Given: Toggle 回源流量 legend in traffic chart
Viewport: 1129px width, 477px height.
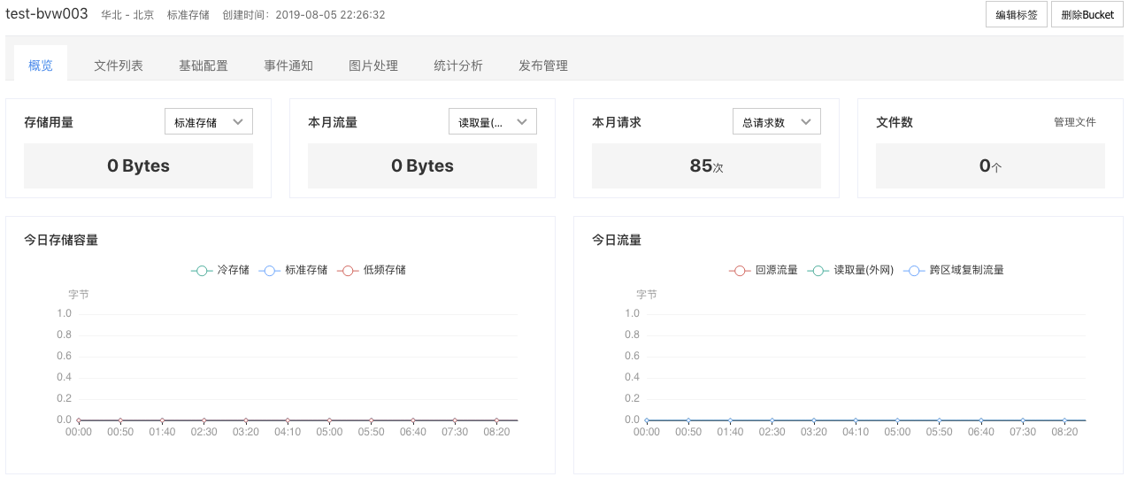Looking at the screenshot, I should click(764, 270).
